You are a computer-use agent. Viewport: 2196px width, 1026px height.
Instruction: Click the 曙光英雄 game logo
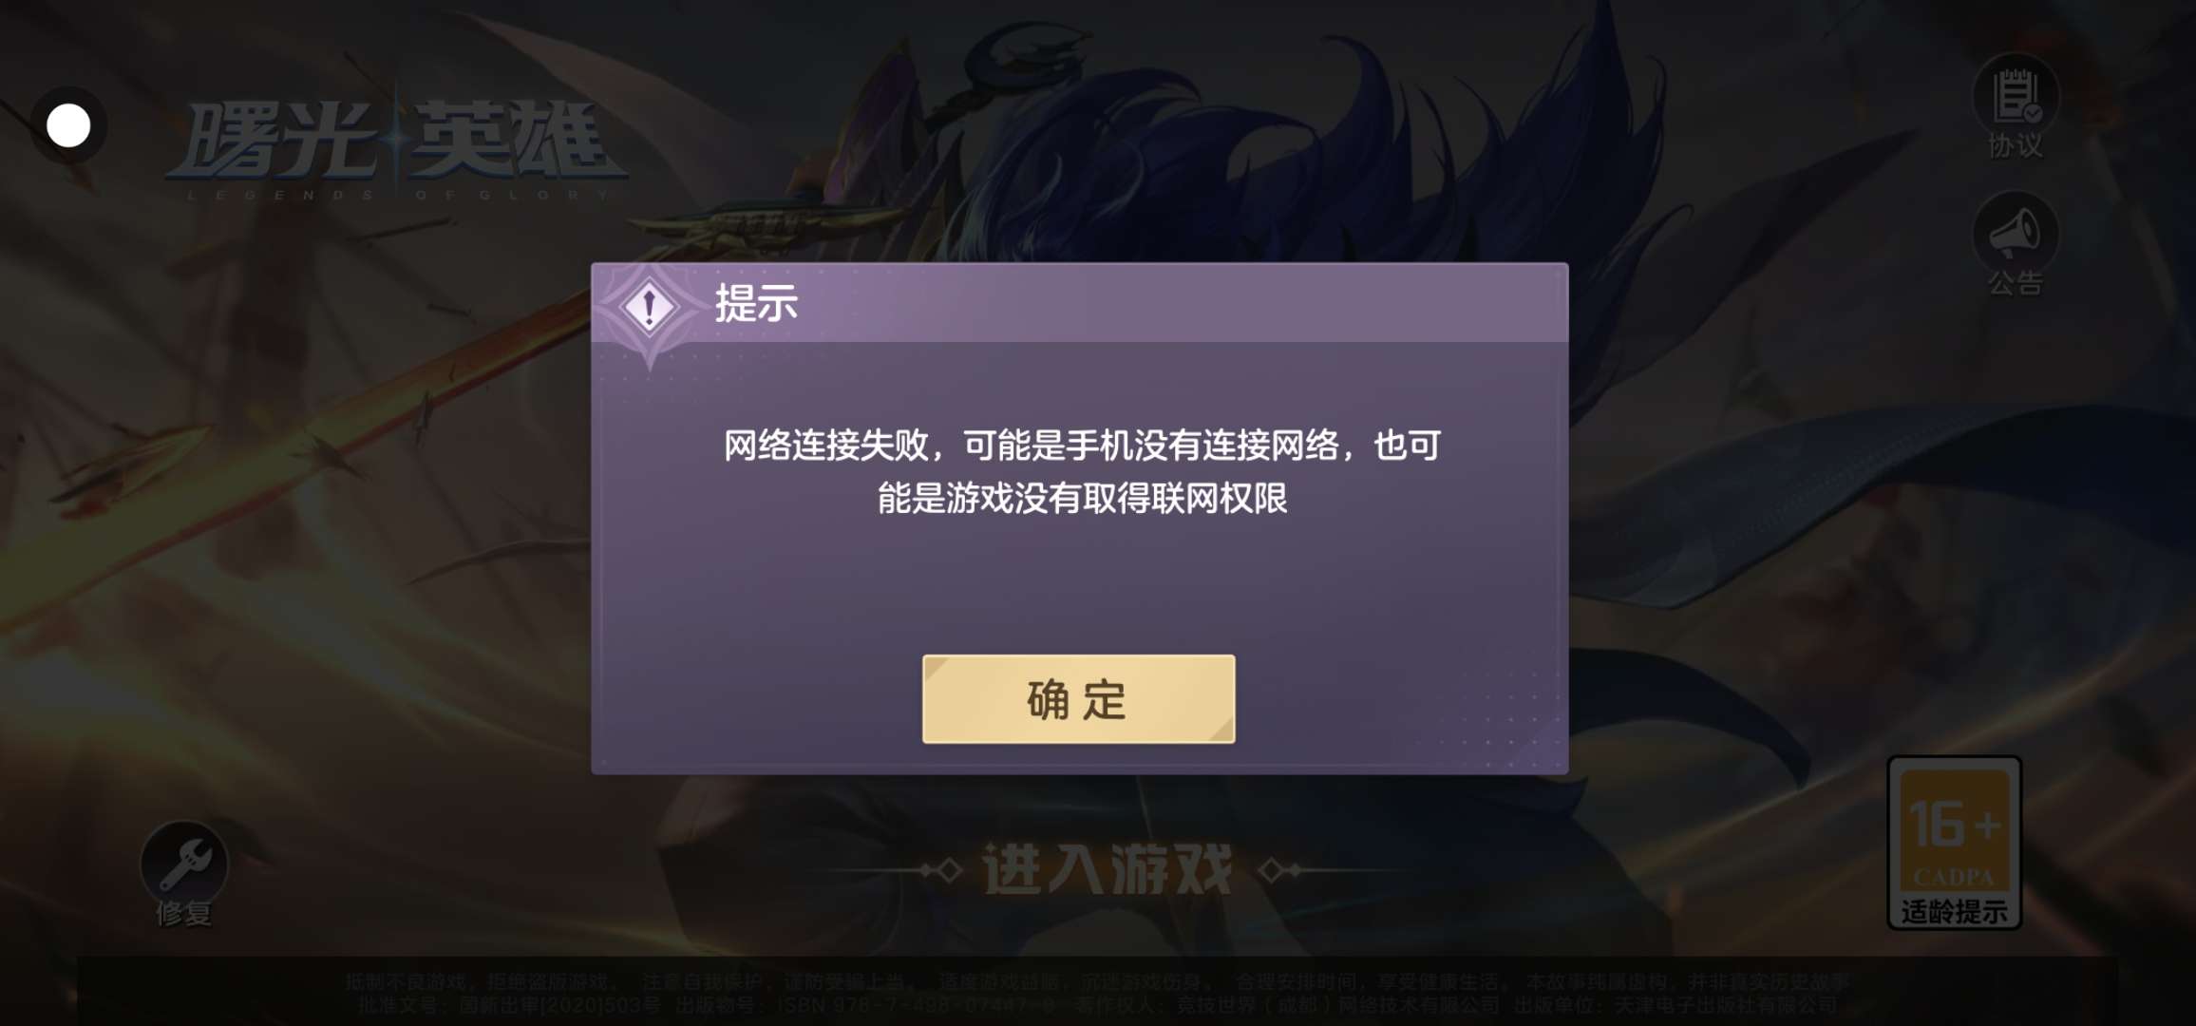pos(397,142)
